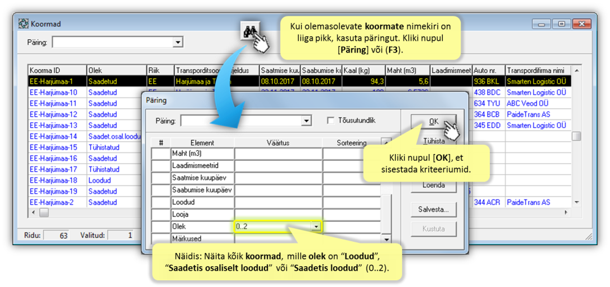Click the binoculars Päring search icon
Viewport: 610px width, 287px height.
point(249,31)
